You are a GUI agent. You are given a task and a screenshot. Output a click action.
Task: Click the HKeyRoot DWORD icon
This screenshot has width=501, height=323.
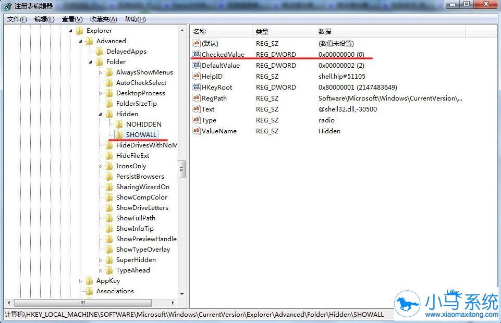(197, 87)
